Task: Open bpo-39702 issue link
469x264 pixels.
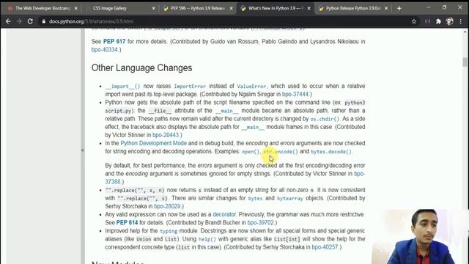Action: coord(260,223)
